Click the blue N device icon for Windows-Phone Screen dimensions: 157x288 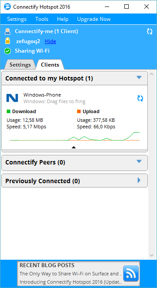(x=12, y=98)
